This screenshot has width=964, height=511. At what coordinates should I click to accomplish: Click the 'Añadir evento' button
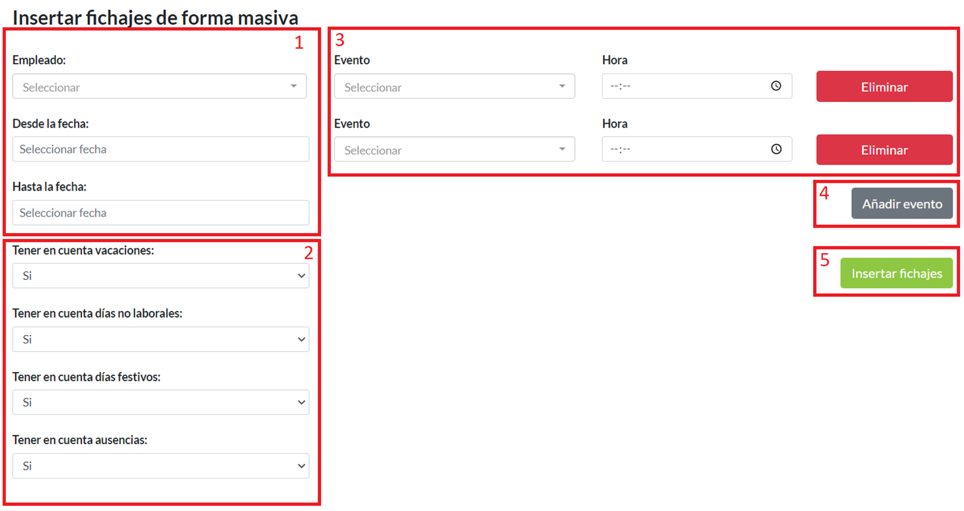coord(901,205)
